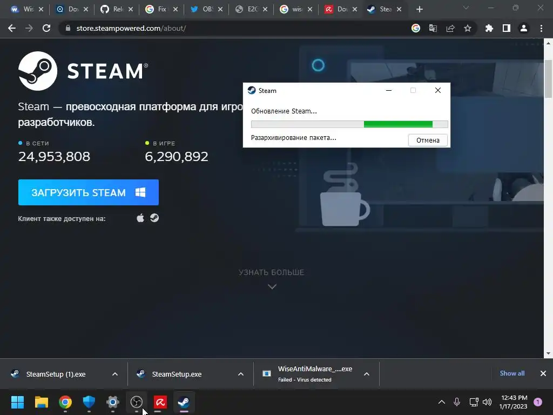Open the Extensions puzzle icon
This screenshot has height=415, width=553.
point(489,28)
